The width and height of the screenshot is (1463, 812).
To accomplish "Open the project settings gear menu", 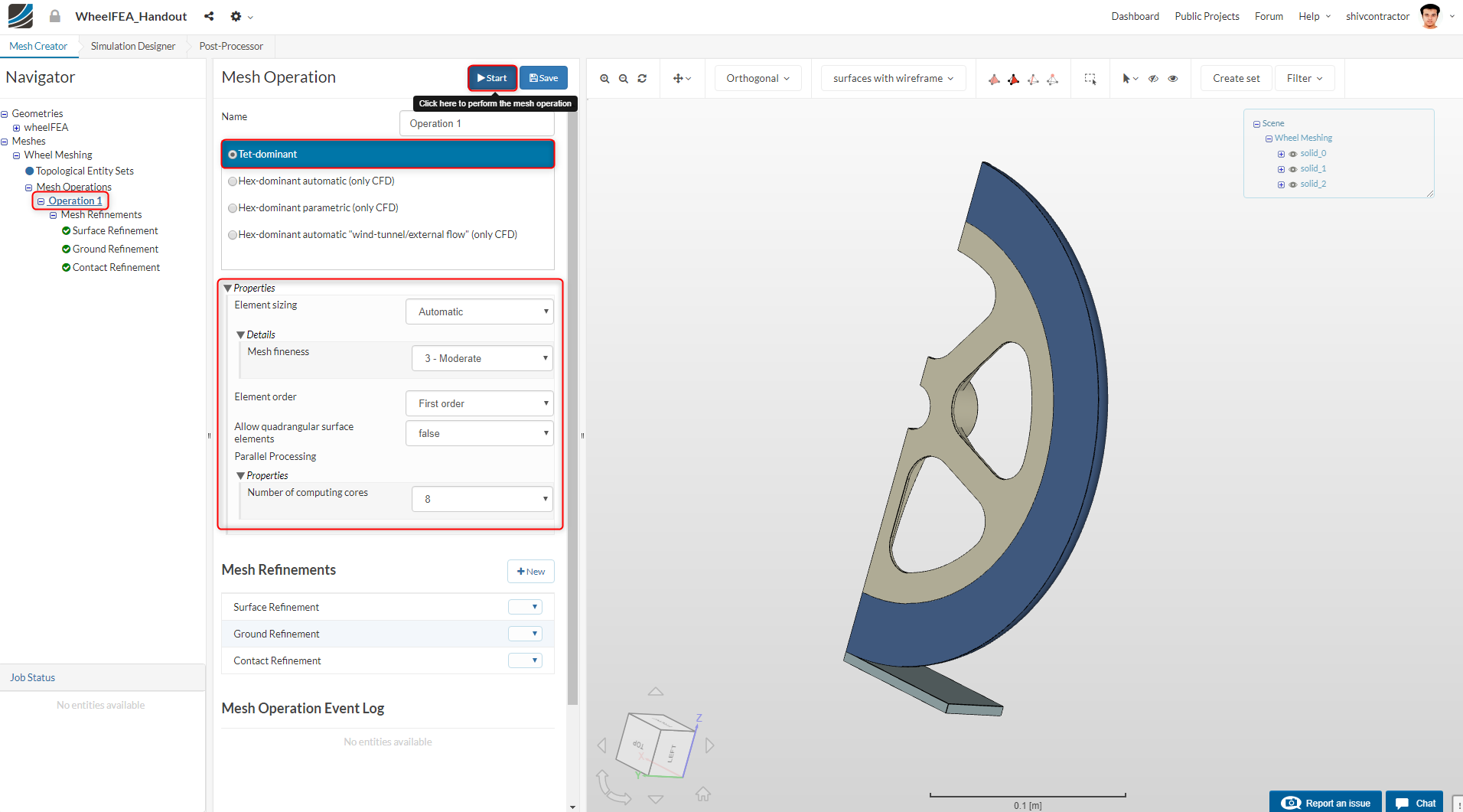I will 241,16.
